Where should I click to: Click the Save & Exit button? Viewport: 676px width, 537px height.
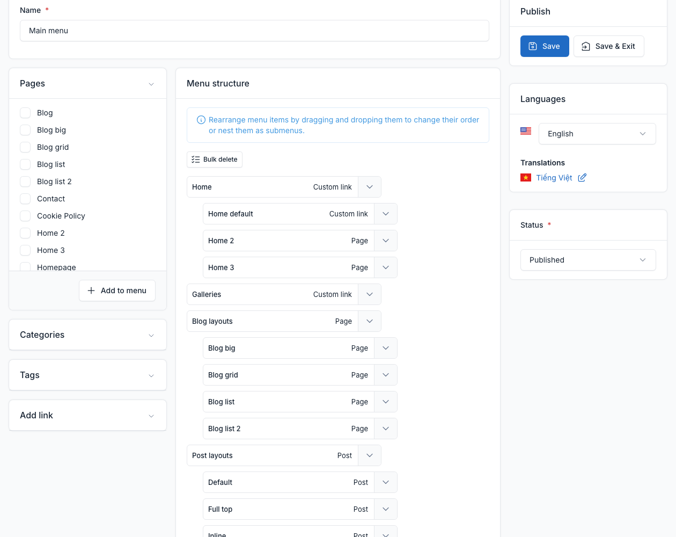(609, 46)
